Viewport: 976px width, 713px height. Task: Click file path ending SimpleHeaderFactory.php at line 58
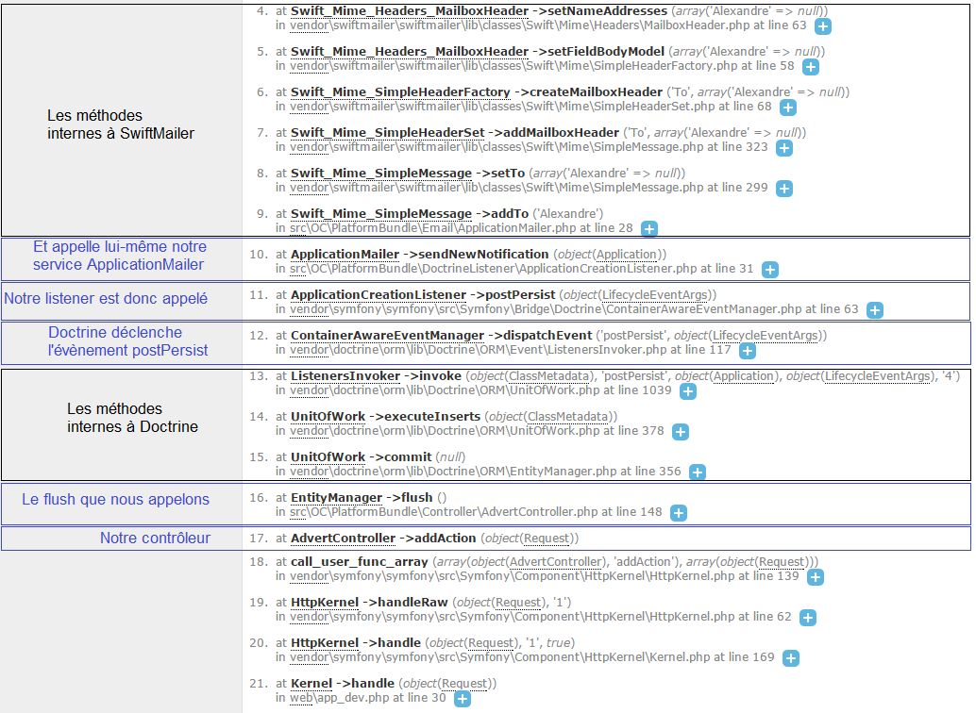[x=513, y=66]
